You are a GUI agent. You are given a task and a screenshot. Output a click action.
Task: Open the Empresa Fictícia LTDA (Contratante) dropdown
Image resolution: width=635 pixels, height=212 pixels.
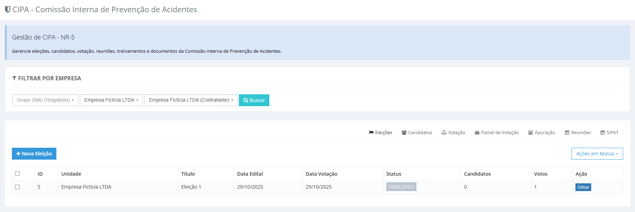click(191, 100)
